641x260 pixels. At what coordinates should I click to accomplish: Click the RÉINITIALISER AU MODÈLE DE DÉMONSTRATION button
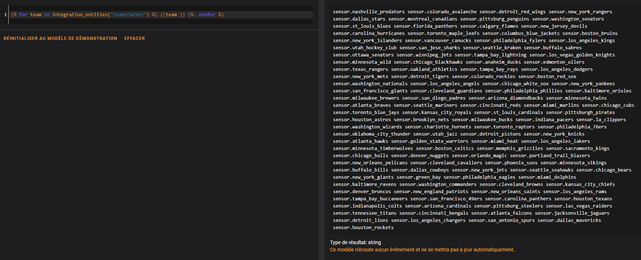click(x=60, y=38)
